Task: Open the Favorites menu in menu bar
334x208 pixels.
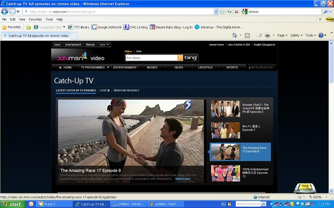Action: pyautogui.click(x=35, y=19)
